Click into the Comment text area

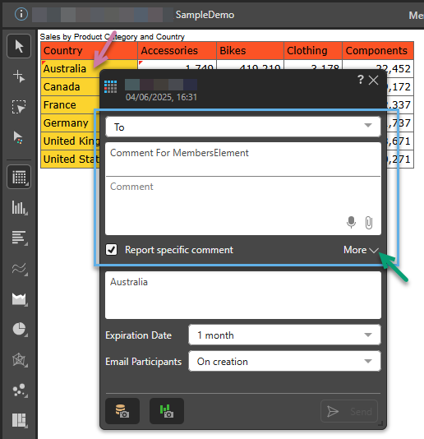pos(243,206)
